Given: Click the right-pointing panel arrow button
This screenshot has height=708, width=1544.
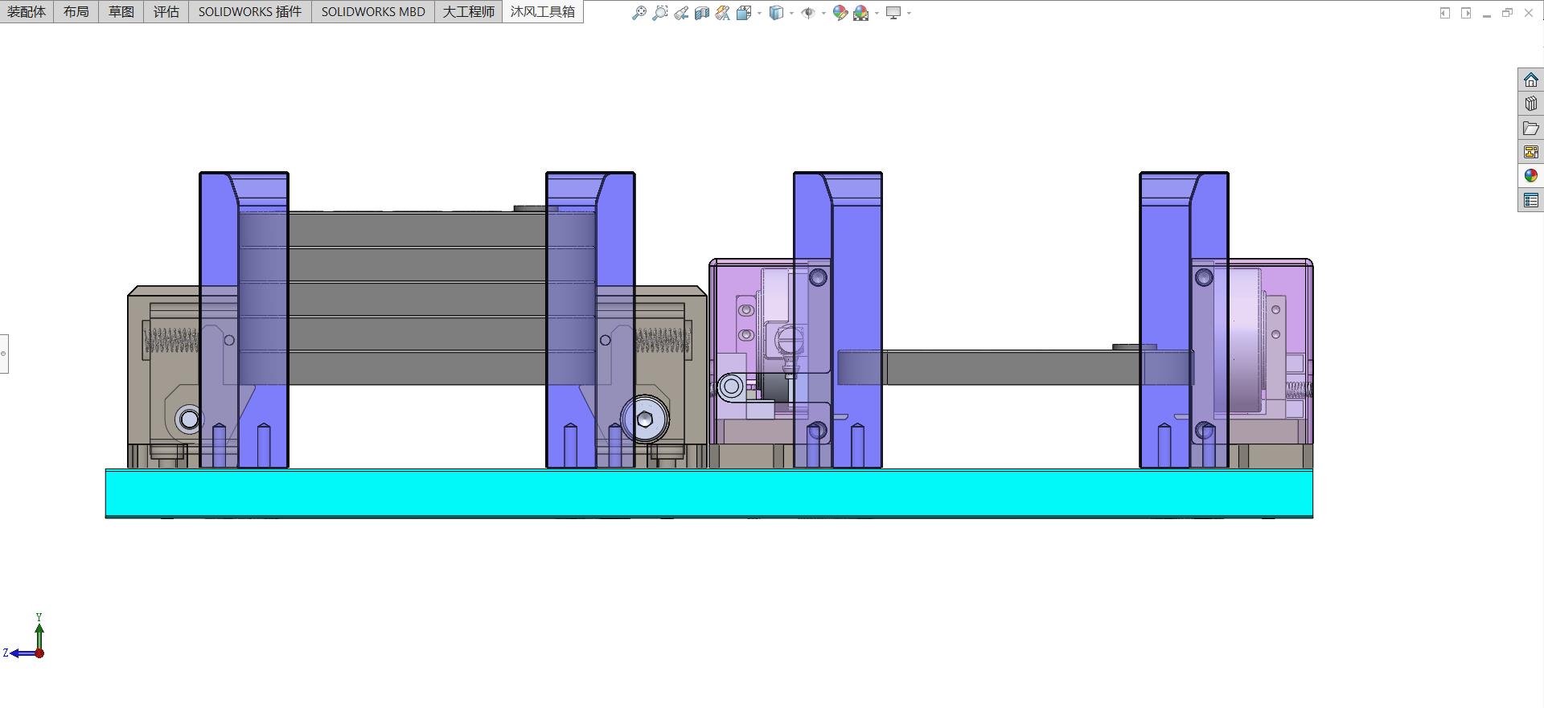Looking at the screenshot, I should point(1466,13).
